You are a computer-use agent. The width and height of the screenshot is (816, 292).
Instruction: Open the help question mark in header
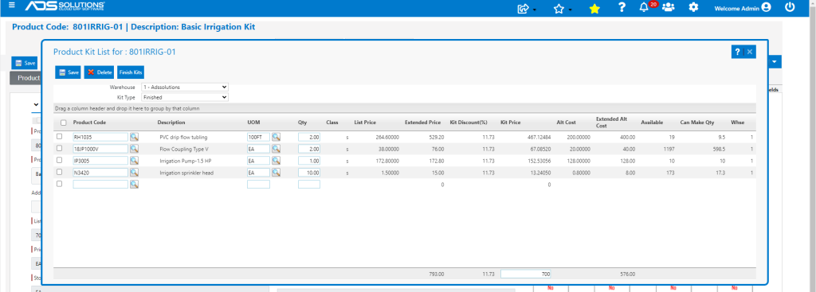622,8
